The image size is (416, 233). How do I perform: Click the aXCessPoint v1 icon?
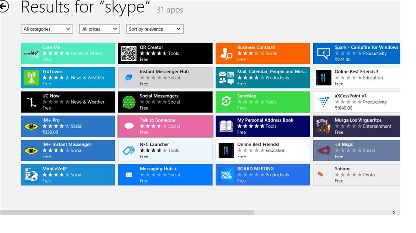click(x=324, y=102)
